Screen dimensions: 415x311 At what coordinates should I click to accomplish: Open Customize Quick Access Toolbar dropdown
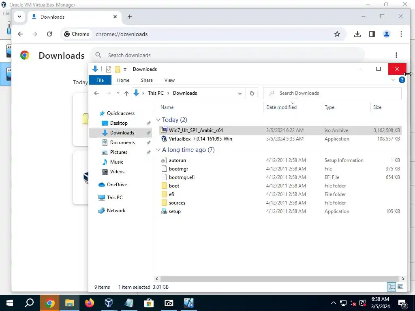(x=125, y=70)
